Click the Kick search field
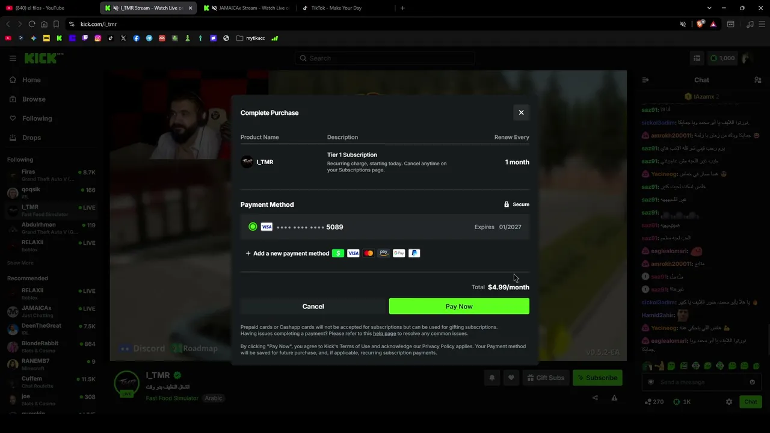This screenshot has height=433, width=770. click(385, 58)
